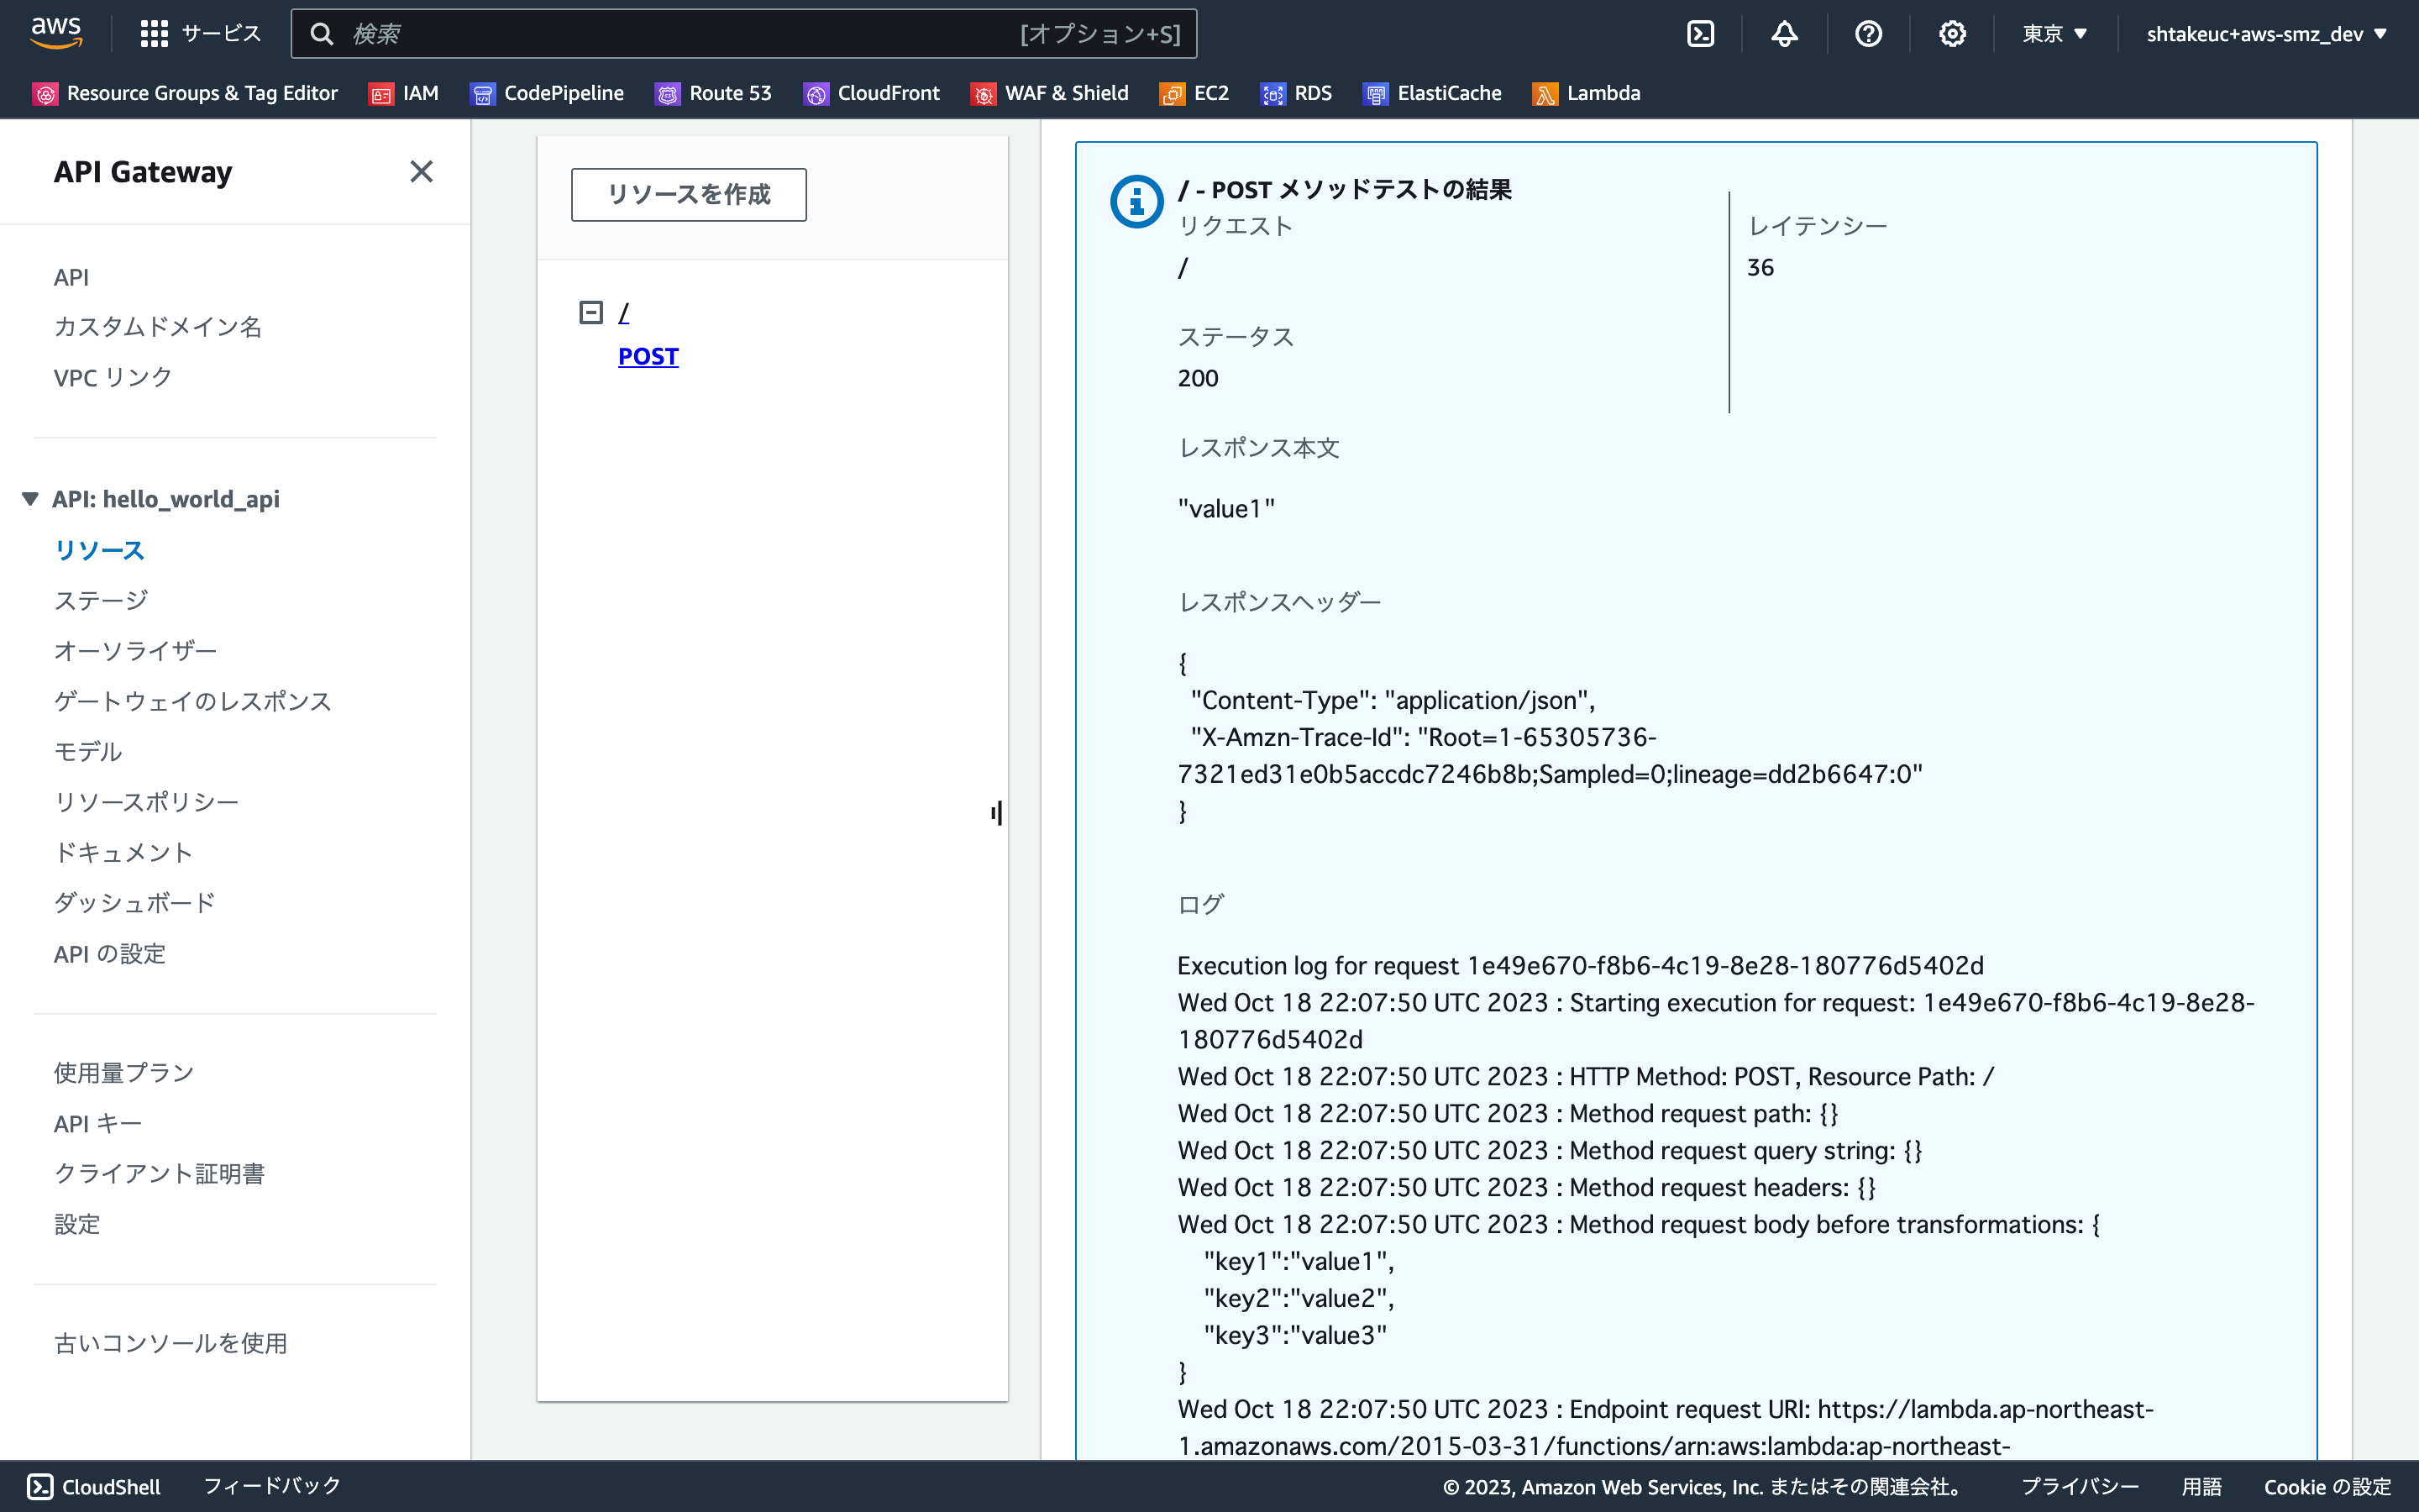Viewport: 2419px width, 1512px height.
Task: Close the API Gateway side navigation
Action: pos(422,172)
